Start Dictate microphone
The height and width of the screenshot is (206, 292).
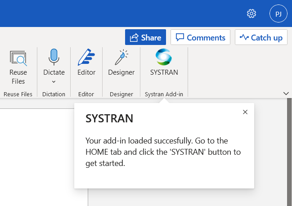(54, 57)
